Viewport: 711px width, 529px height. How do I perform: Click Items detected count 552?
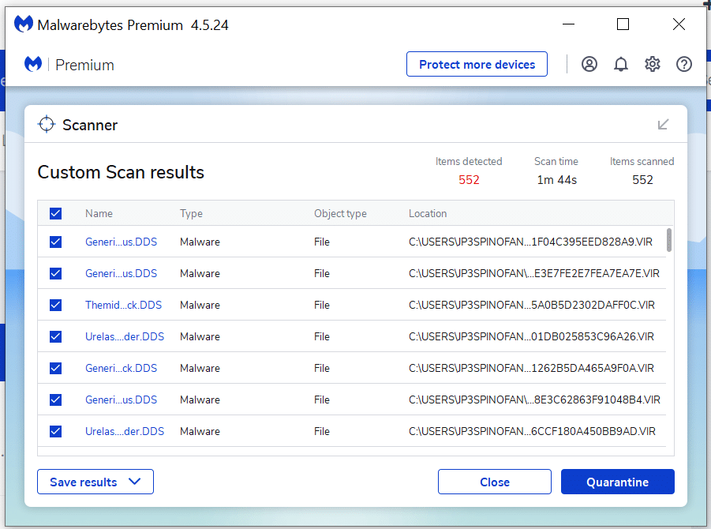coord(469,180)
